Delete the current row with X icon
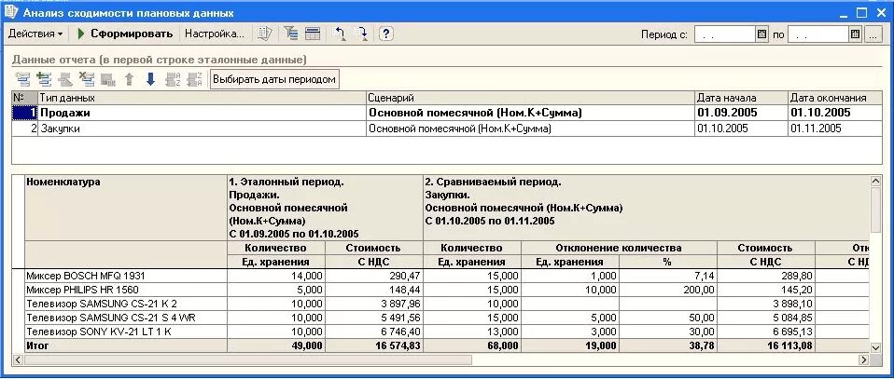894x379 pixels. tap(87, 79)
